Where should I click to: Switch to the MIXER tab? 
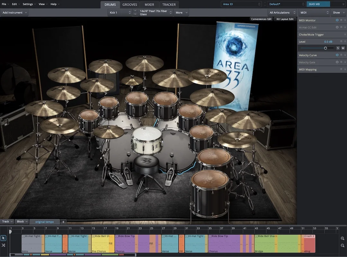[149, 5]
